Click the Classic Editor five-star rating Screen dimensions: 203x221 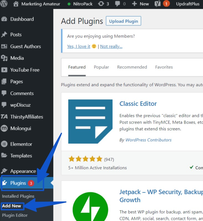[x=85, y=159]
